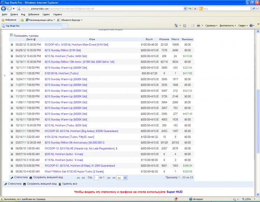Expand the $100.00 NL Hold'em Turbo row
This screenshot has height=202, width=260.
pyautogui.click(x=12, y=73)
